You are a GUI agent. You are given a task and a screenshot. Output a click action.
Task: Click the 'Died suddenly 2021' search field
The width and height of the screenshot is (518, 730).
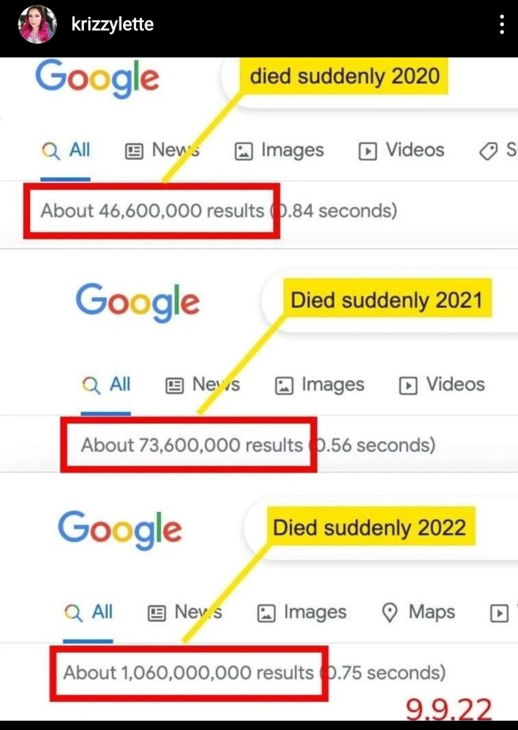coord(386,300)
